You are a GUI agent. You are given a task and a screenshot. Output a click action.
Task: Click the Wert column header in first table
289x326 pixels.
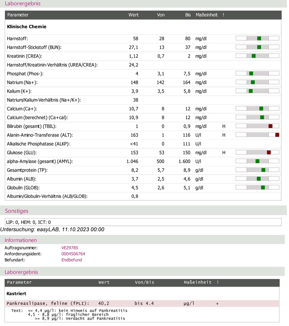click(x=133, y=15)
